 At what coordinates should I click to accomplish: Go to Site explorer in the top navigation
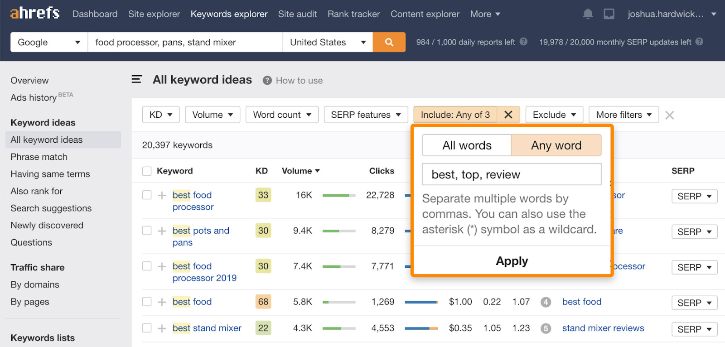pyautogui.click(x=154, y=14)
